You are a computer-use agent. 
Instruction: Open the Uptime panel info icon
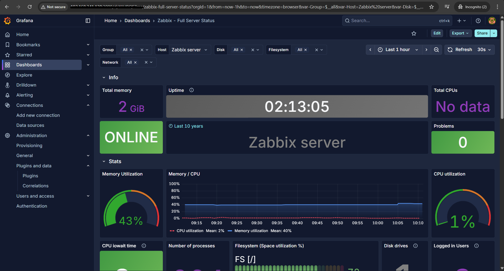click(191, 90)
